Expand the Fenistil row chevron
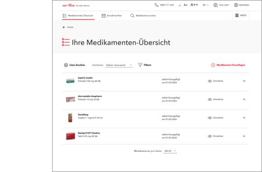The height and width of the screenshot is (172, 262). coord(244,118)
